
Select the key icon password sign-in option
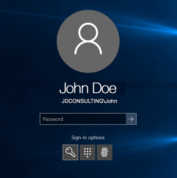click(x=70, y=152)
